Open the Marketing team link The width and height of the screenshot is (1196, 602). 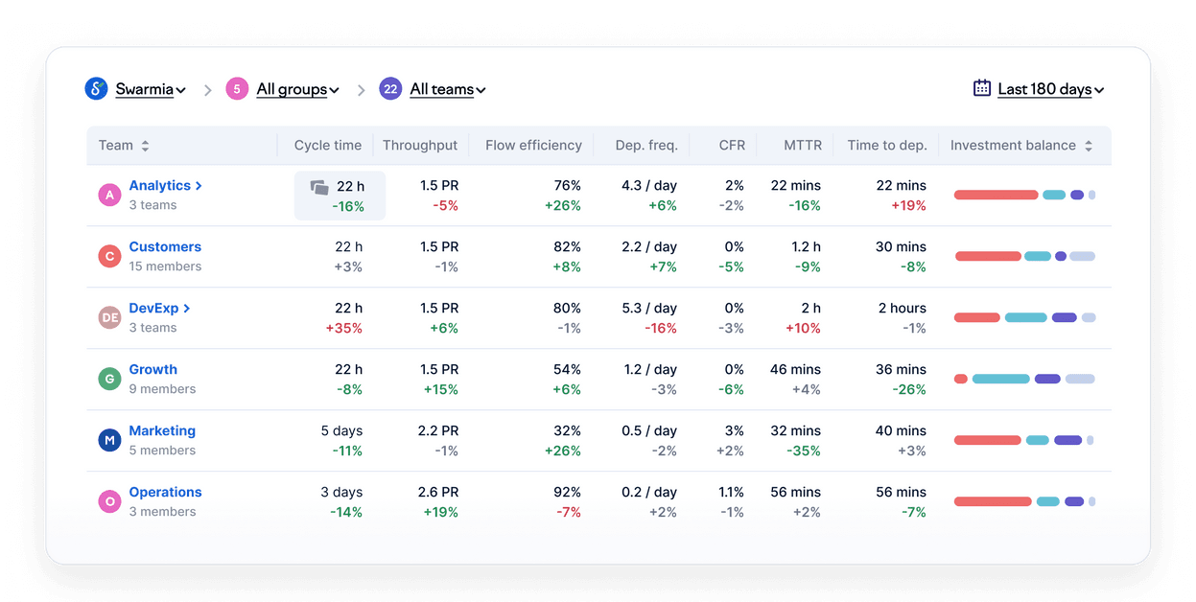click(162, 431)
